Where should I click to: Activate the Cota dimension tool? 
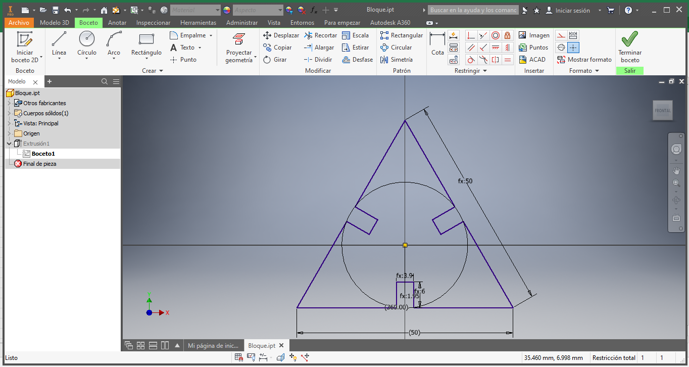point(437,43)
